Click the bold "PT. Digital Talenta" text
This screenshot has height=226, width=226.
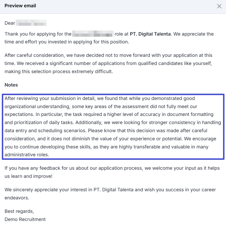(150, 34)
